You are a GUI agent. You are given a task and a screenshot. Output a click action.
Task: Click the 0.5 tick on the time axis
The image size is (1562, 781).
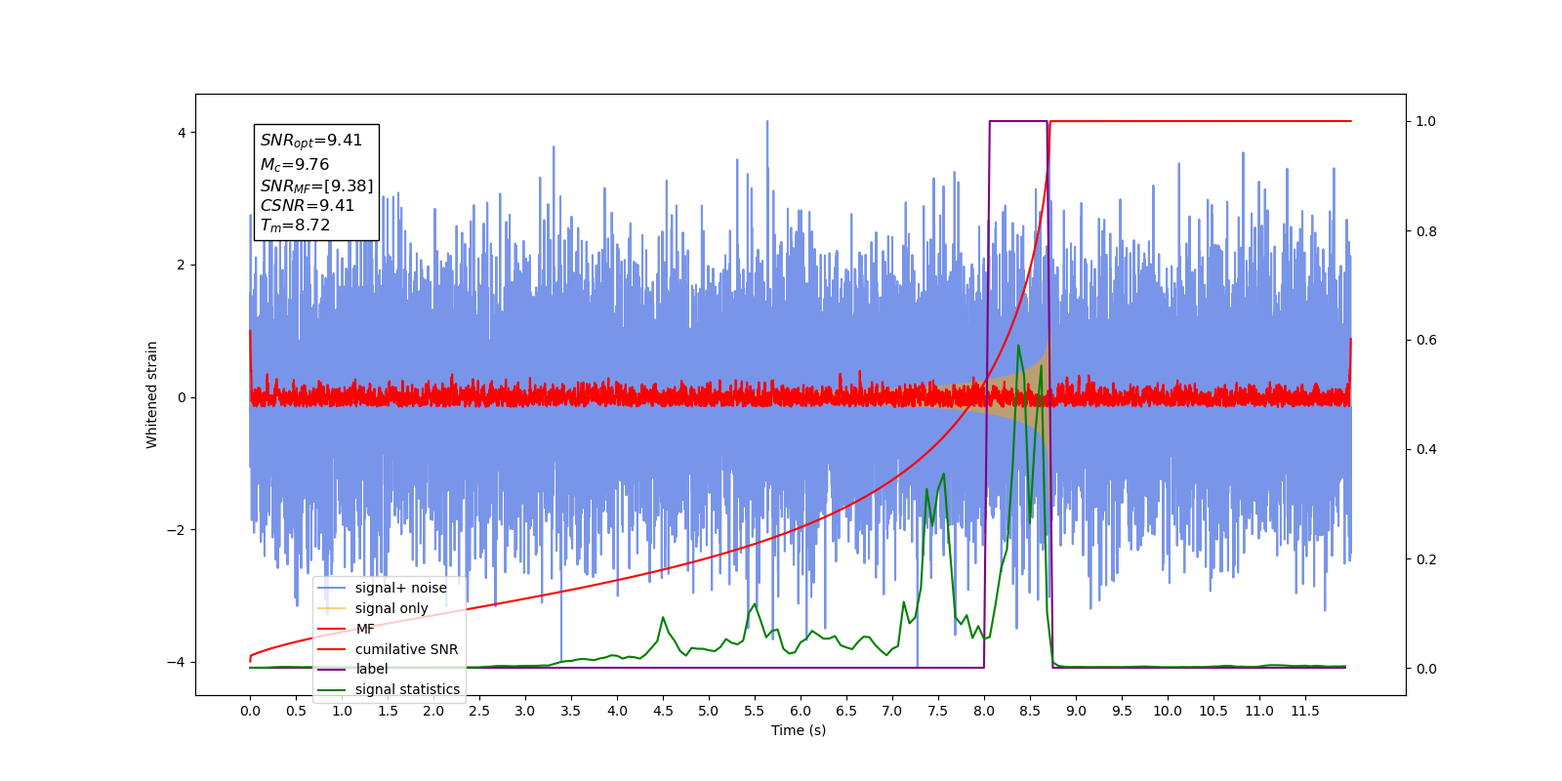click(296, 711)
